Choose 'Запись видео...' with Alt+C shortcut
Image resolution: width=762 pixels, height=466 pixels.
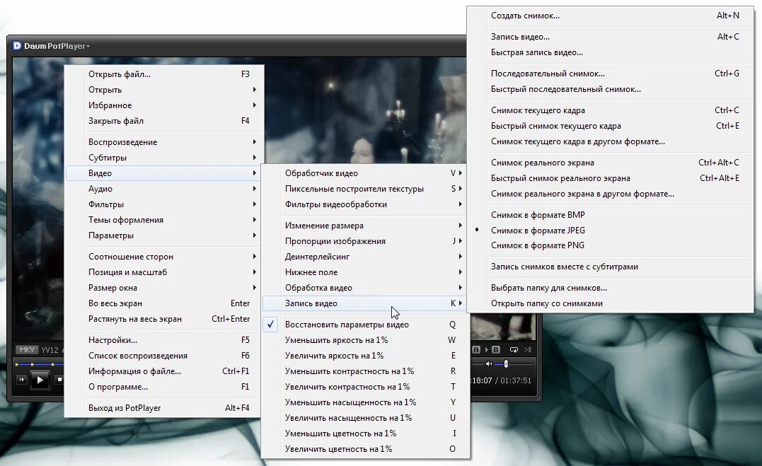pos(611,37)
